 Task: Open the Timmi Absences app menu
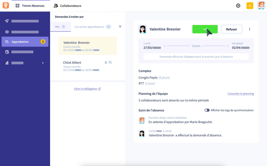click(x=30, y=6)
